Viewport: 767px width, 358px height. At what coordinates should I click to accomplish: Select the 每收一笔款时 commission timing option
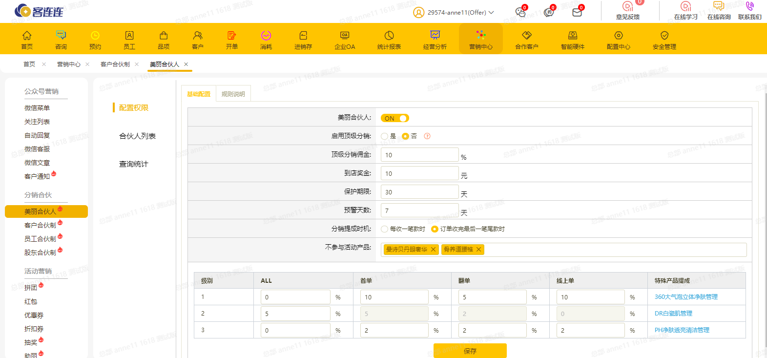coord(385,229)
